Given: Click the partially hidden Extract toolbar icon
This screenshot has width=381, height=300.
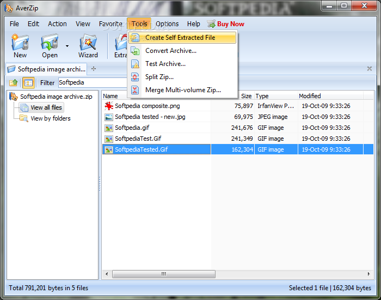Looking at the screenshot, I should 121,42.
